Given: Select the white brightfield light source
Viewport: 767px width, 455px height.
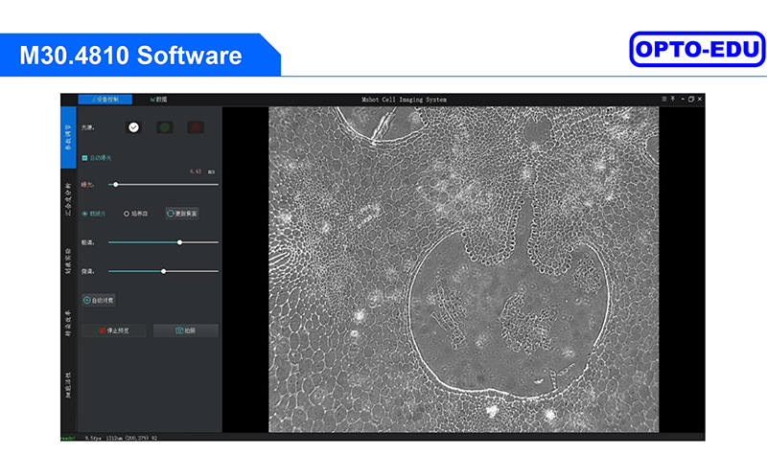Looking at the screenshot, I should [133, 127].
